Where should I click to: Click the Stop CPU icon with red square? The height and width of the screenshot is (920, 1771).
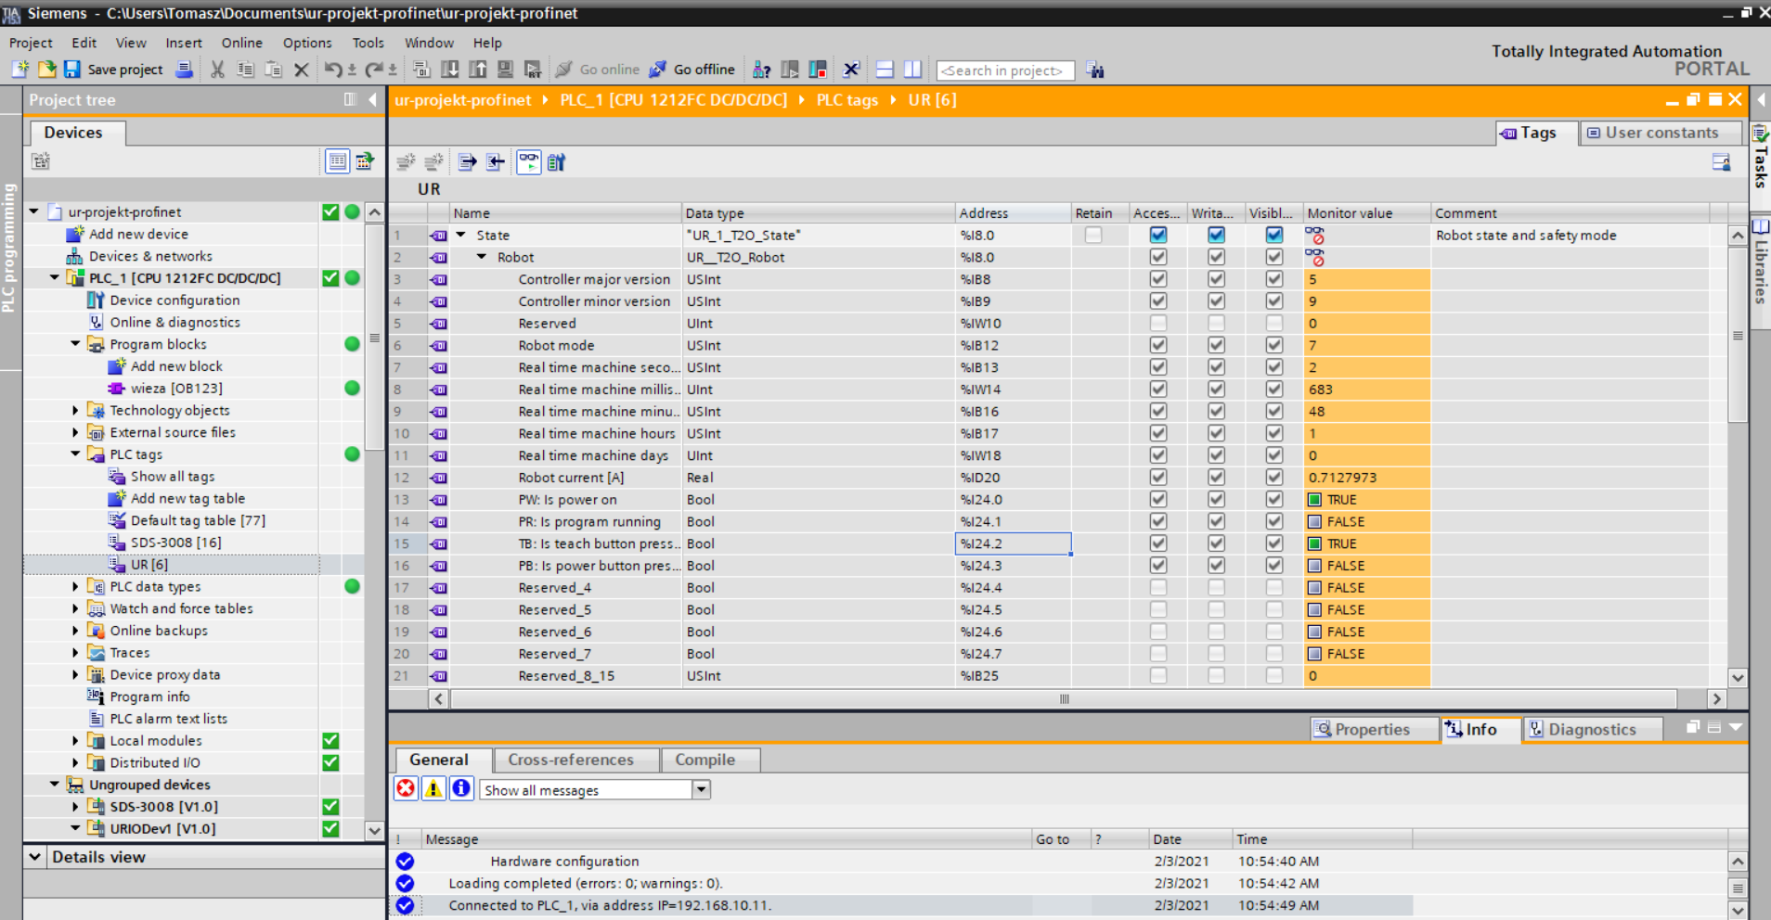tap(818, 70)
